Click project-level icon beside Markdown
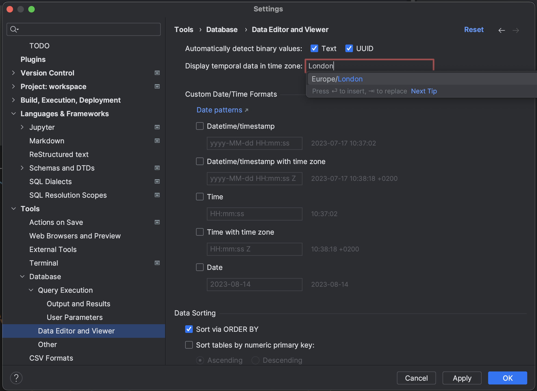The width and height of the screenshot is (537, 391). tap(157, 141)
